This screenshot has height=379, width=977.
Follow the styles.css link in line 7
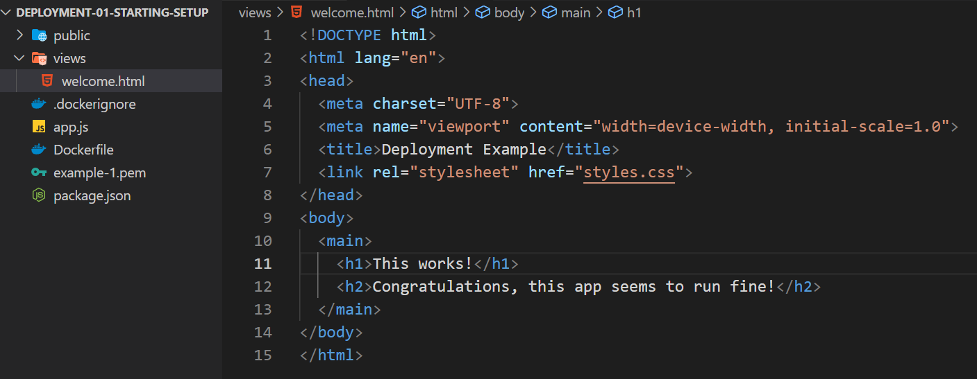coord(629,172)
